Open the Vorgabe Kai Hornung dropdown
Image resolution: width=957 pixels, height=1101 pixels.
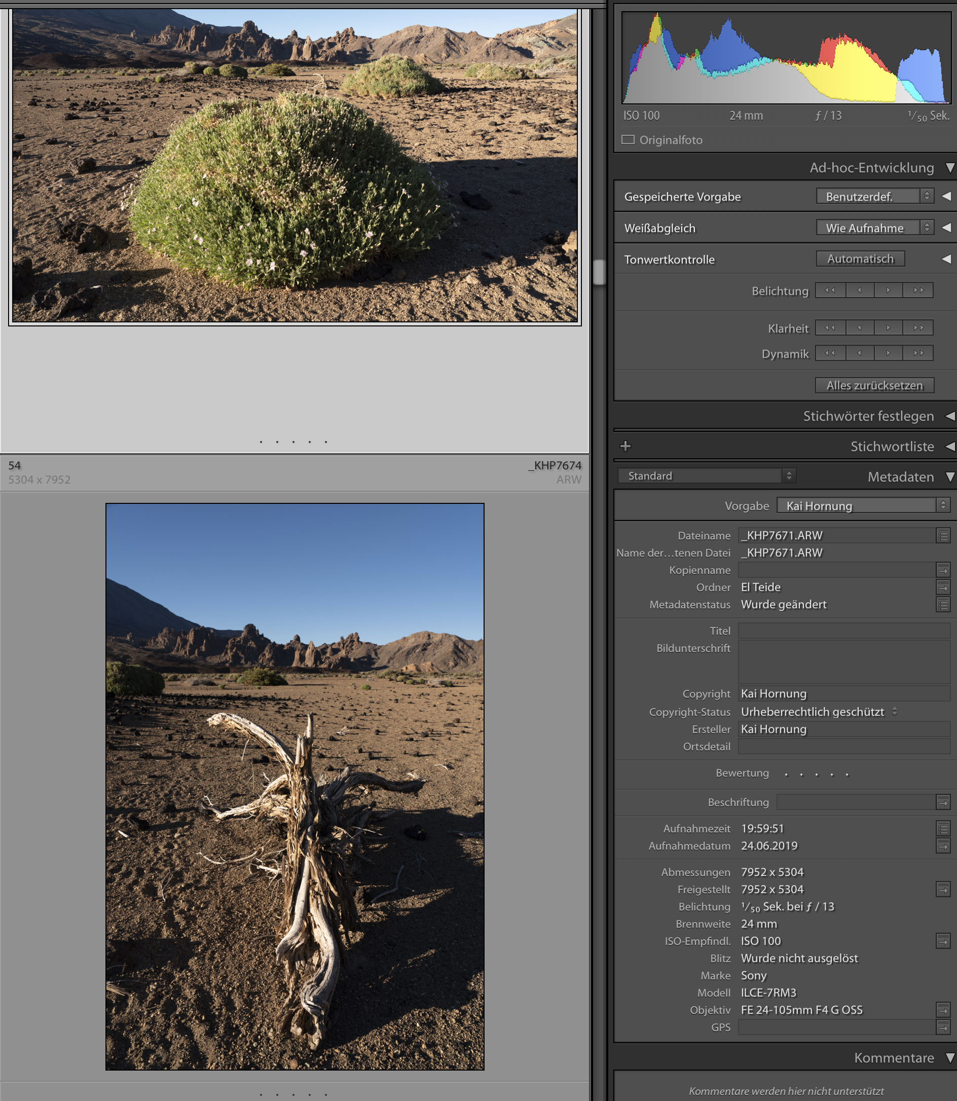863,505
